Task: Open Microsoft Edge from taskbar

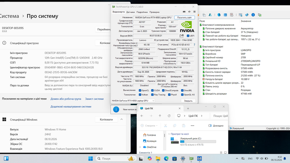Action: click(x=166, y=159)
